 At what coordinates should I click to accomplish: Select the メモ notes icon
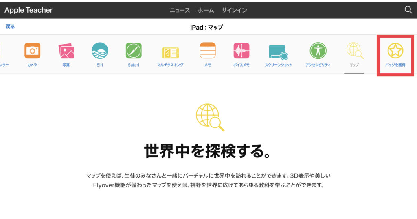tap(207, 51)
